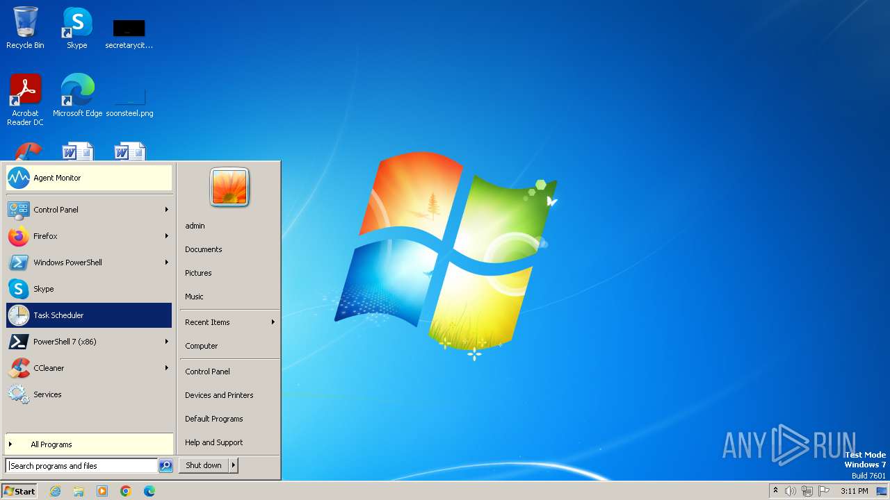Click the Shut down button
This screenshot has width=890, height=500.
204,465
